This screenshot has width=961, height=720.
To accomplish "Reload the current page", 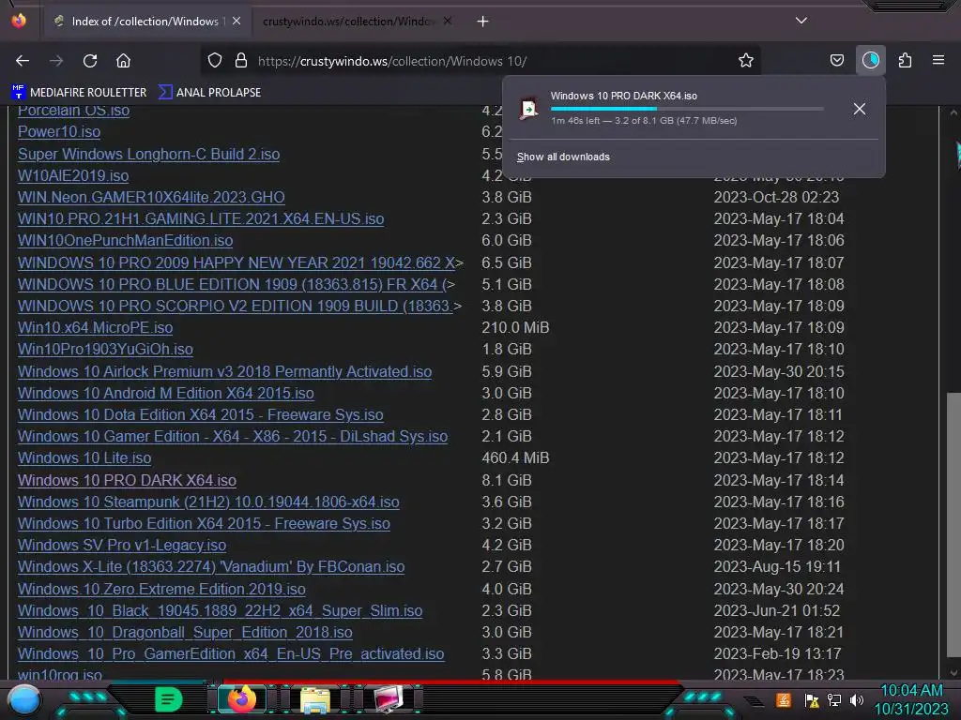I will 90,61.
